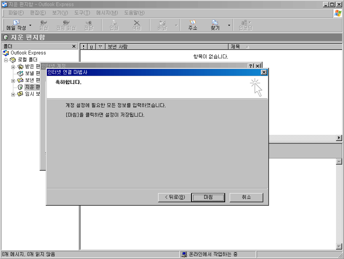The image size is (344, 259).
Task: Click the 온라인에서 작업하는 중 status text
Action: [213, 254]
